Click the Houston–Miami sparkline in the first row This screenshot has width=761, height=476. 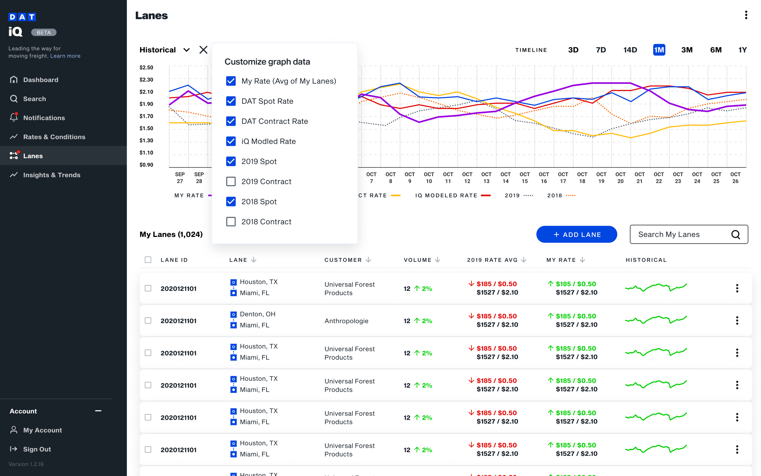coord(656,288)
